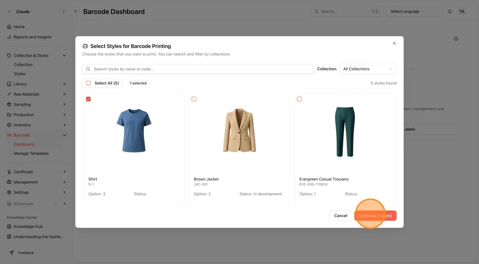Open the All Collections dropdown

368,69
